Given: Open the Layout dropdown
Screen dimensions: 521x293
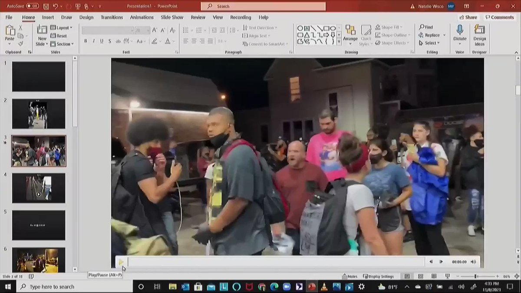Looking at the screenshot, I should pyautogui.click(x=61, y=28).
